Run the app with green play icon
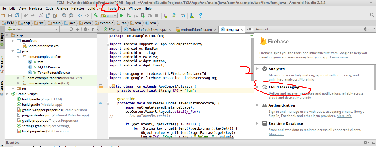The image size is (376, 147). 122,15
